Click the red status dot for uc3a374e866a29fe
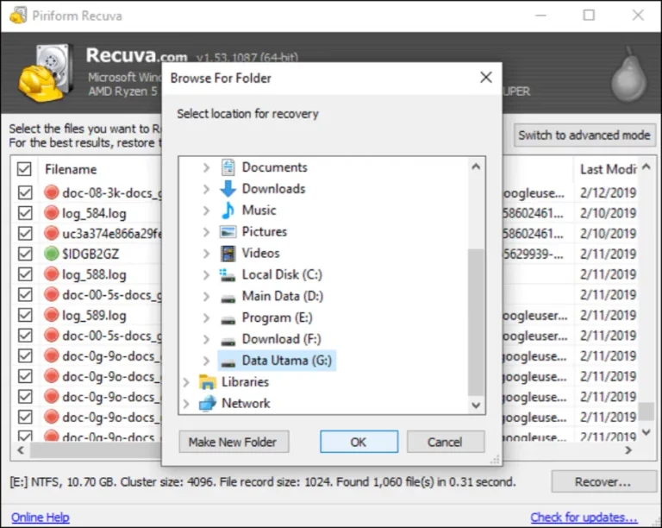 [x=51, y=233]
